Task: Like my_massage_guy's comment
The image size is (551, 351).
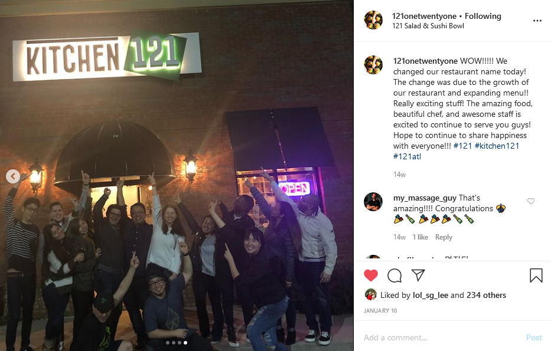Action: pyautogui.click(x=530, y=201)
